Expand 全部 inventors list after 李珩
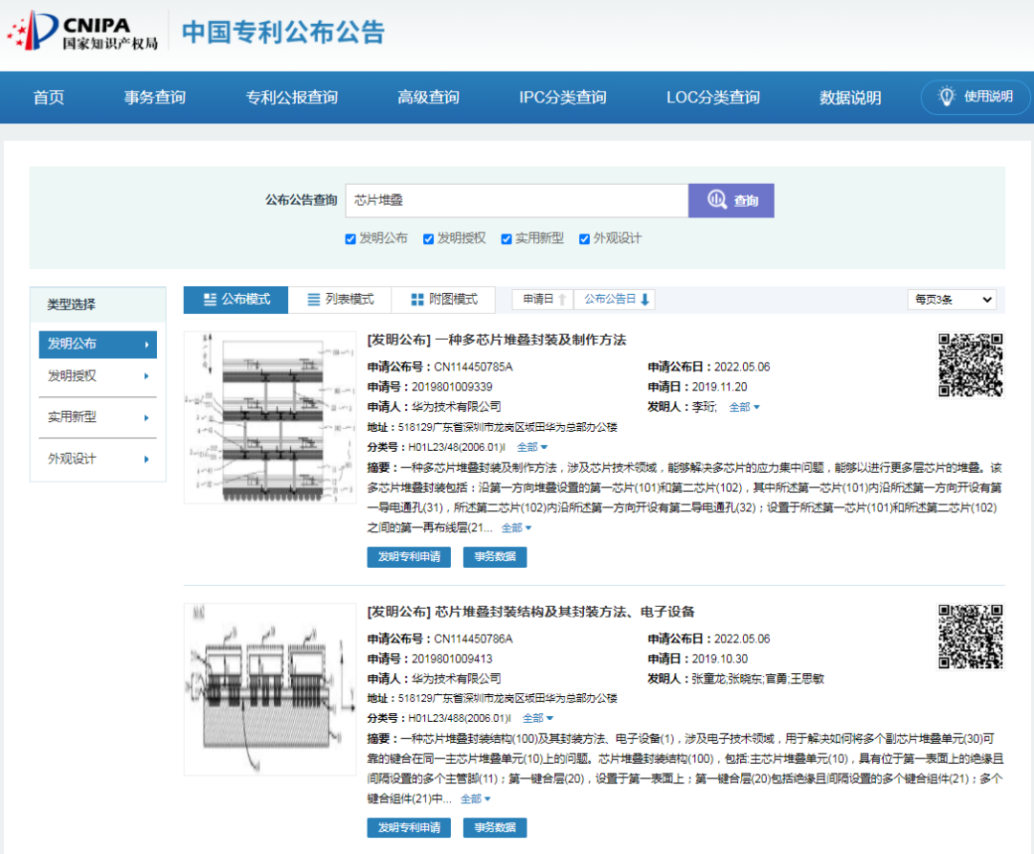Image resolution: width=1034 pixels, height=854 pixels. [744, 407]
